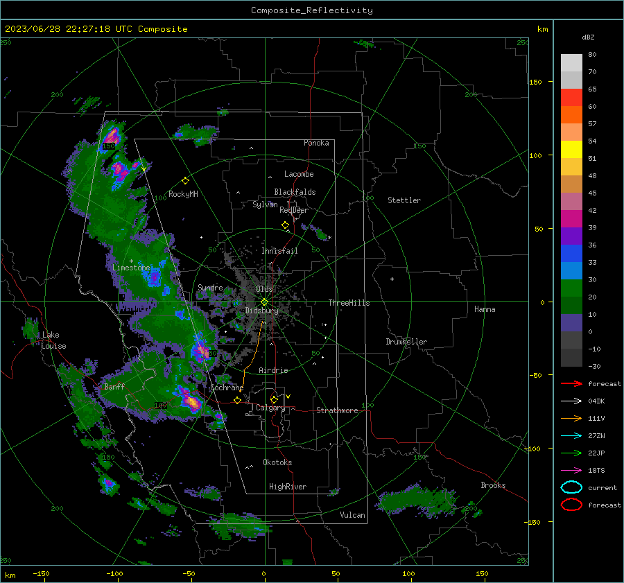Click the Sylvan label on map
This screenshot has height=583, width=624.
[265, 205]
